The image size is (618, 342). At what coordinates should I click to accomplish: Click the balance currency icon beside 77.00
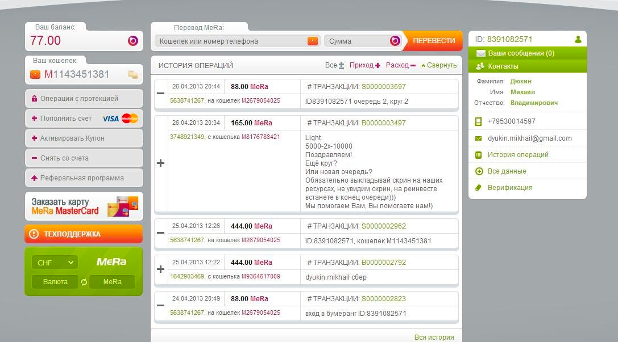click(x=133, y=40)
